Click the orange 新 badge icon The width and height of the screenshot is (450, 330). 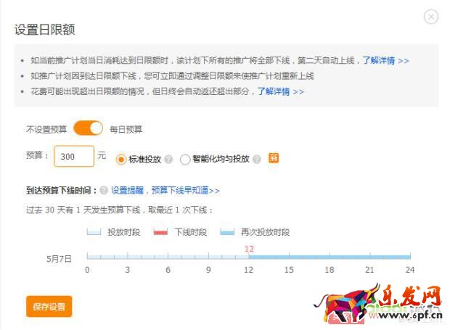[274, 157]
